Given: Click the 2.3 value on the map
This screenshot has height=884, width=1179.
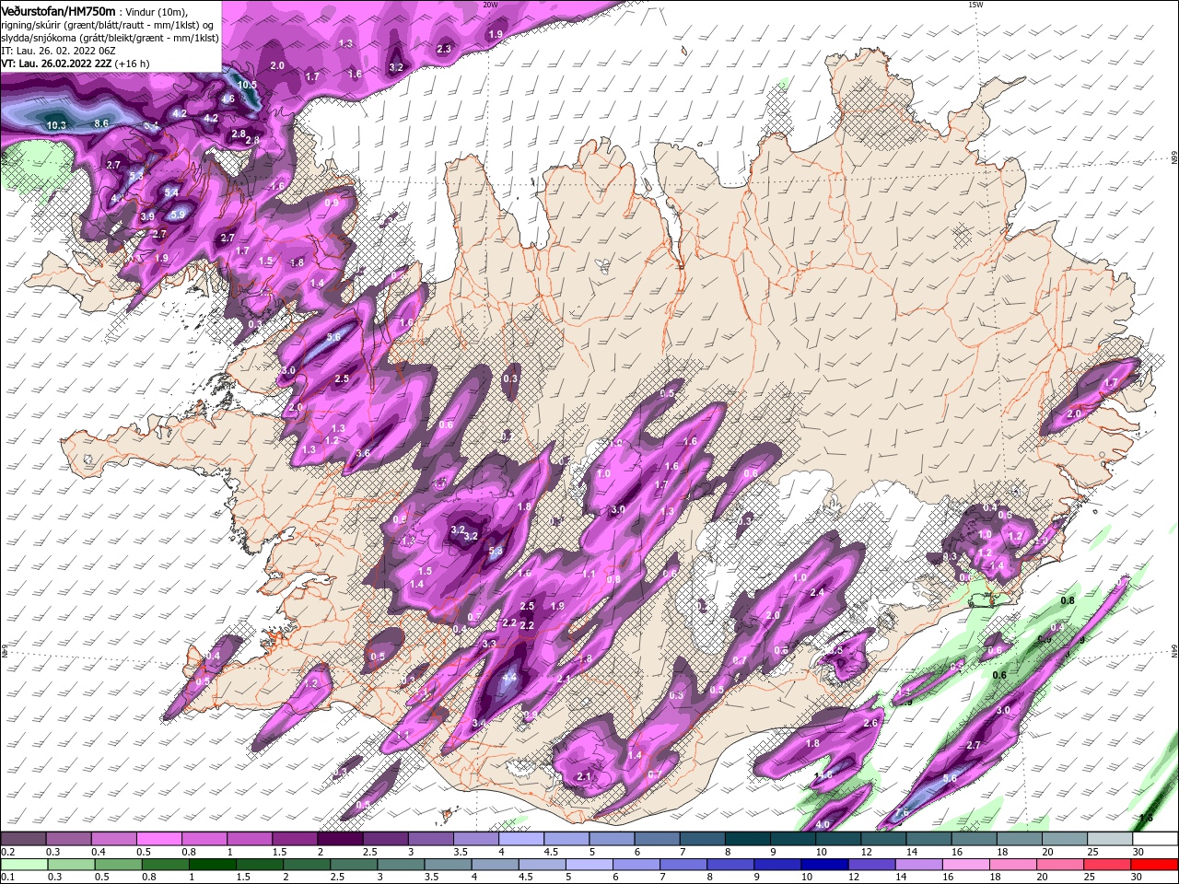Looking at the screenshot, I should coord(444,49).
